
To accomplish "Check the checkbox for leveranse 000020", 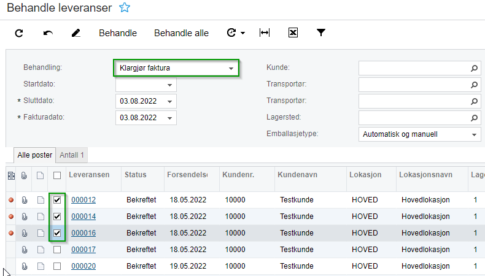I will pyautogui.click(x=57, y=266).
